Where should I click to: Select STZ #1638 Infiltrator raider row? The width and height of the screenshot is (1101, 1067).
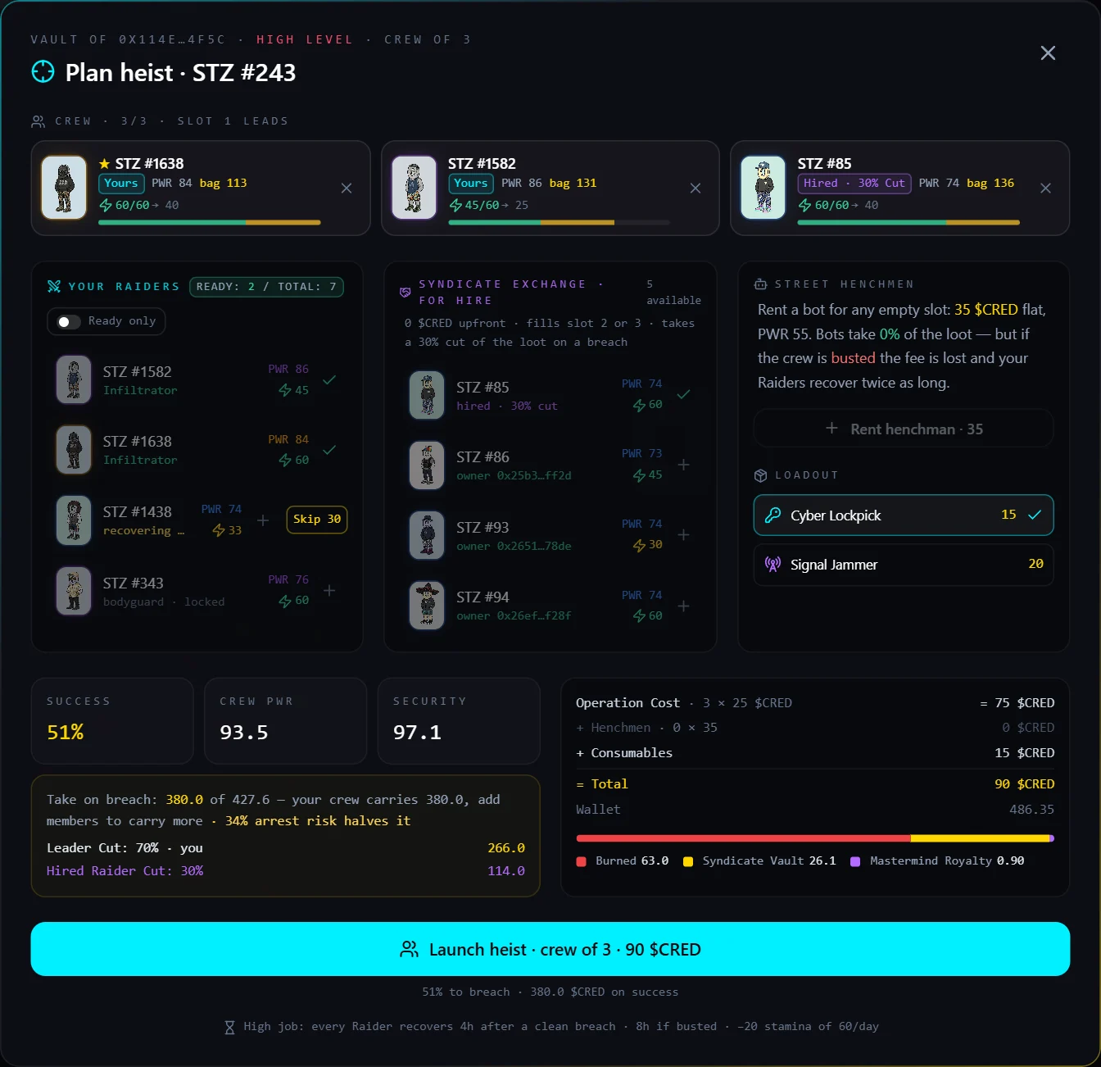(x=197, y=450)
